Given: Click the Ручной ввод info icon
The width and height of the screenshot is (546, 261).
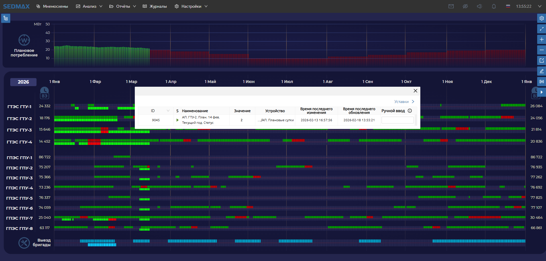Looking at the screenshot, I should coord(410,111).
